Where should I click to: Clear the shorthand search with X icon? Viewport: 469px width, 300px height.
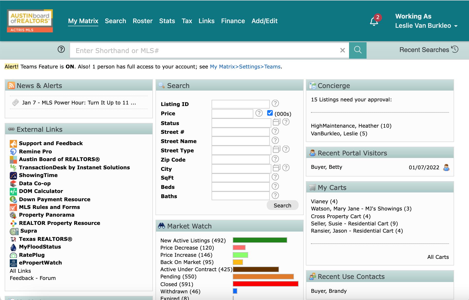pyautogui.click(x=342, y=50)
